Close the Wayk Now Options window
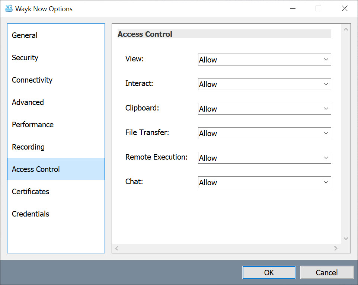358x285 pixels. tap(345, 9)
